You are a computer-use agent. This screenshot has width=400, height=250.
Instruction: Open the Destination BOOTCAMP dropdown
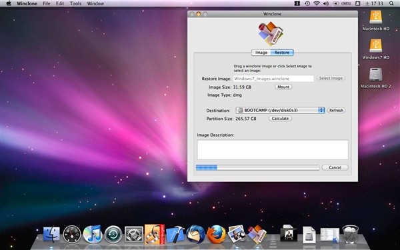(280, 111)
